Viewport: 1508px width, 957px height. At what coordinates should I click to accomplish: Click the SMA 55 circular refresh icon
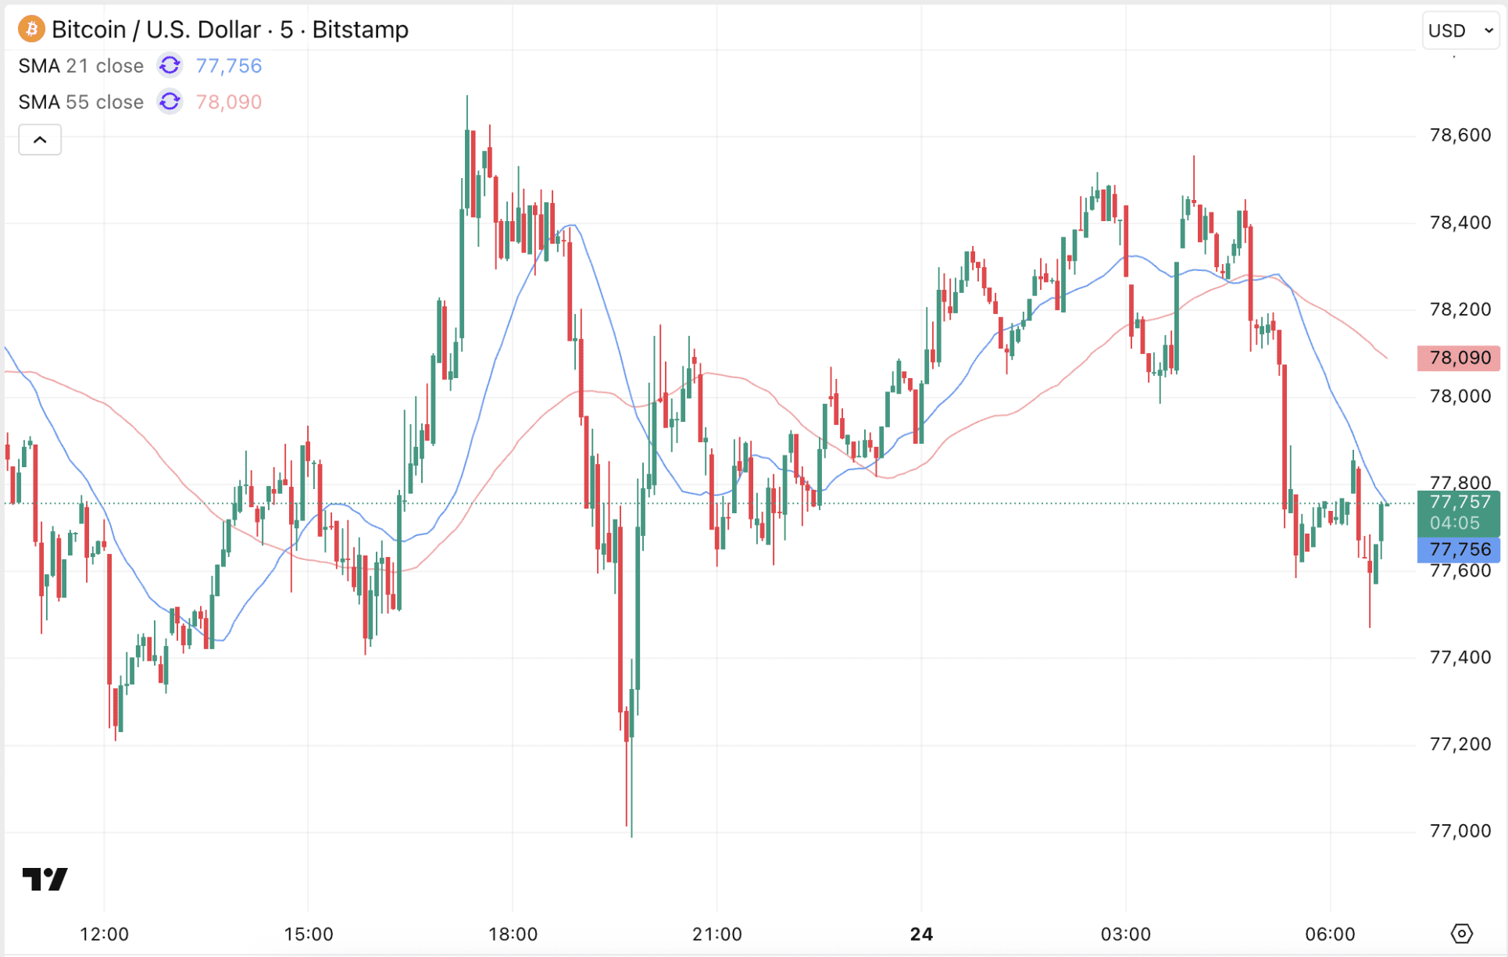click(170, 102)
